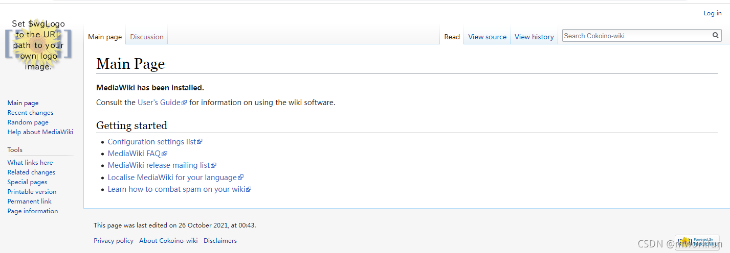Open Configuration settings list link
The width and height of the screenshot is (730, 253).
click(x=155, y=142)
